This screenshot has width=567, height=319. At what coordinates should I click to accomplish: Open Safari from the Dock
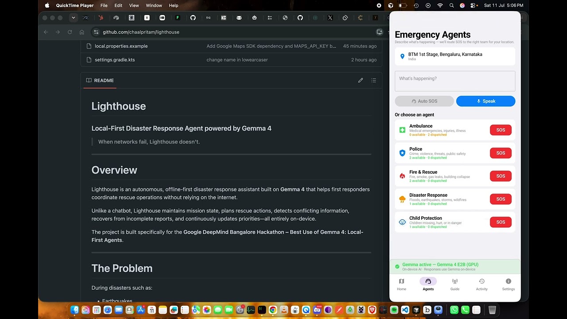click(107, 310)
